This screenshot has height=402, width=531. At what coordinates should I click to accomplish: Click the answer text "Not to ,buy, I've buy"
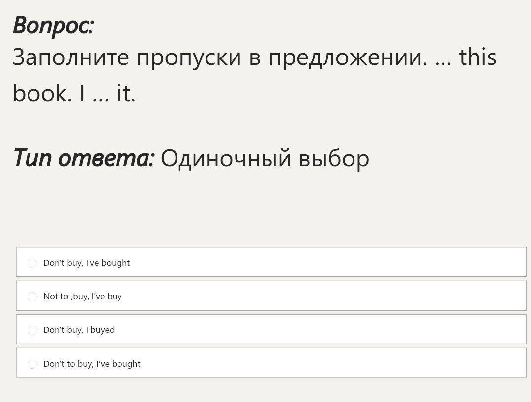tap(83, 296)
